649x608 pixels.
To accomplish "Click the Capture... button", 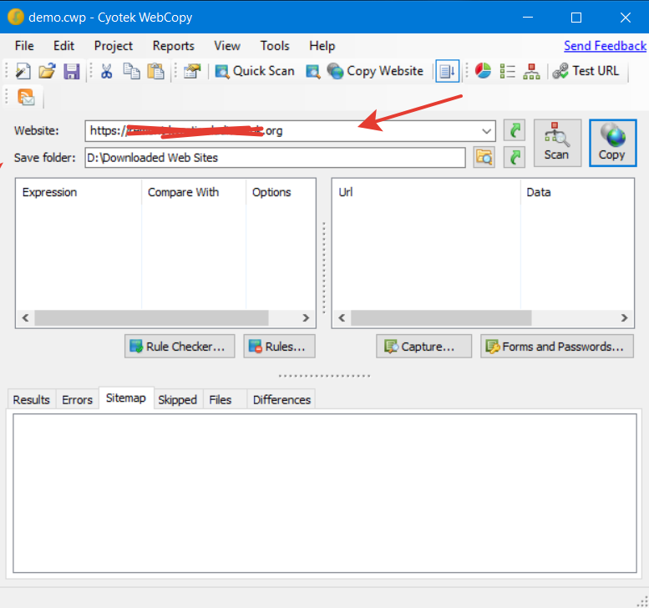I will [x=423, y=347].
